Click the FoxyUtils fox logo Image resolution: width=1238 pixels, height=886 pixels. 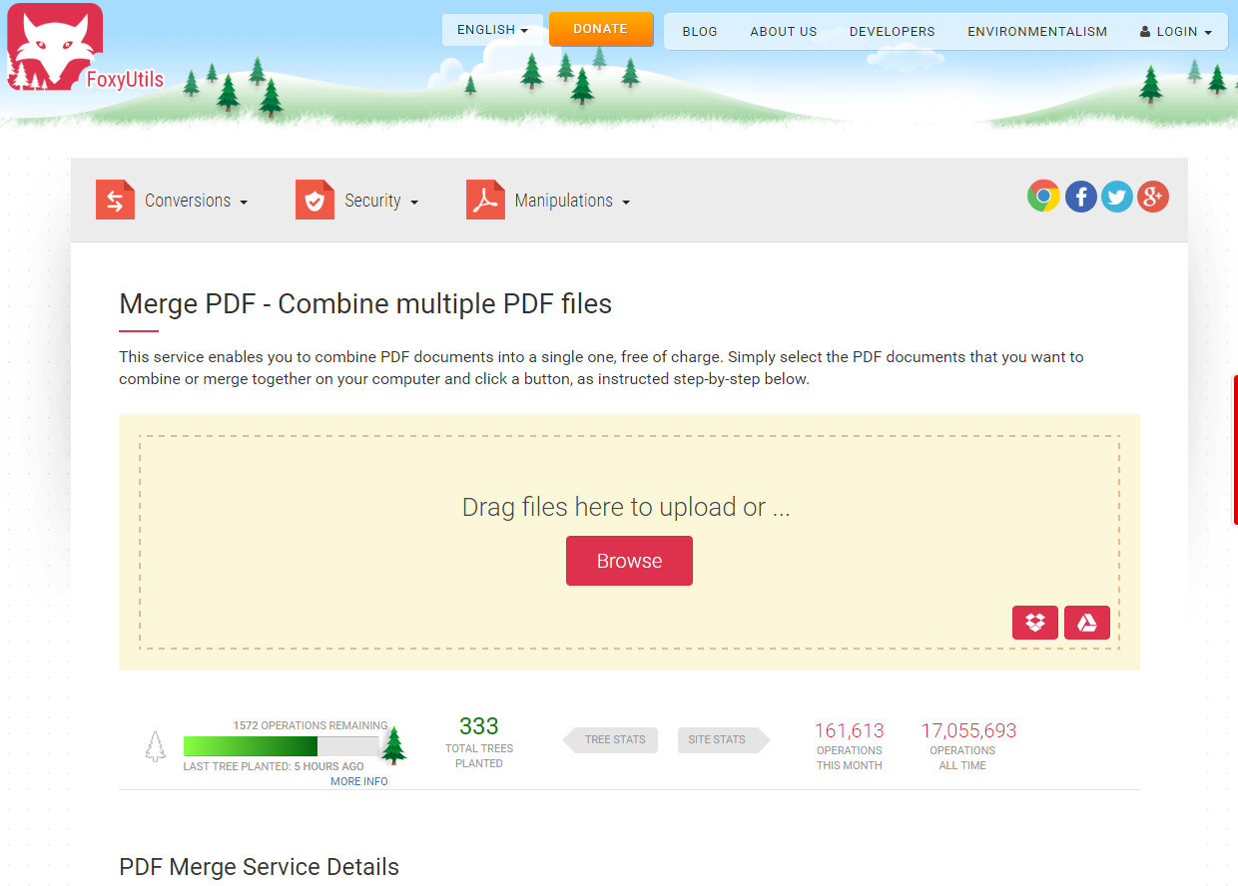pyautogui.click(x=55, y=47)
